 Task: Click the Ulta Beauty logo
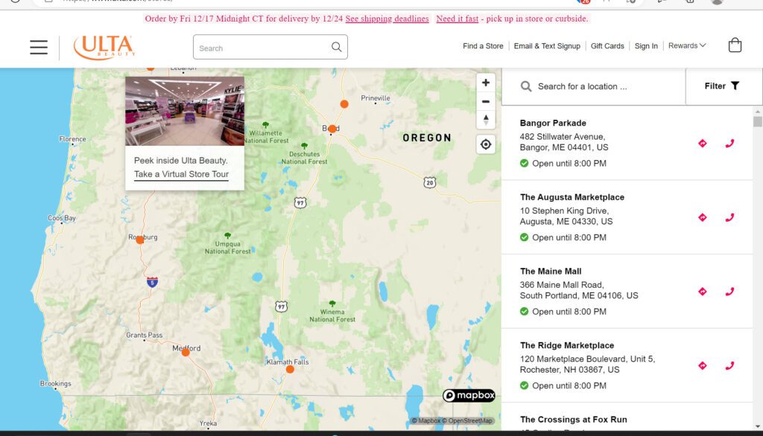pyautogui.click(x=104, y=47)
